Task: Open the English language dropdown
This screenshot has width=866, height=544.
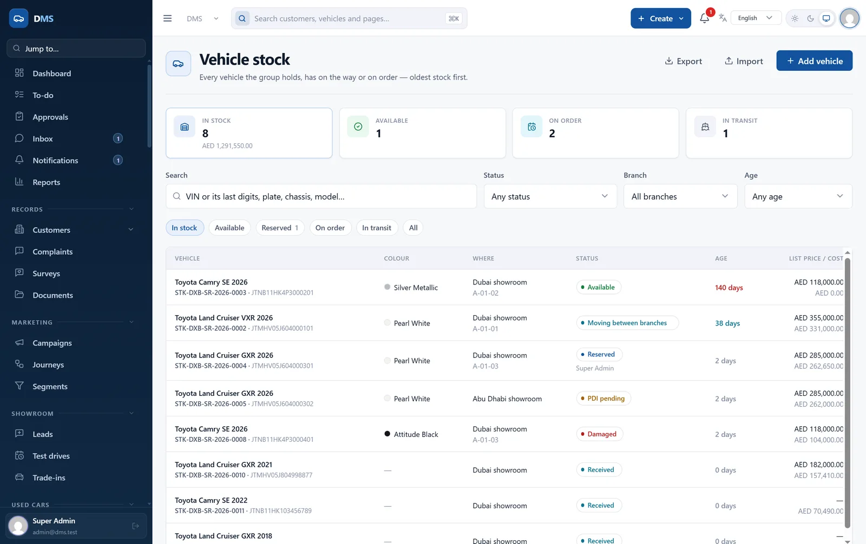Action: [756, 18]
